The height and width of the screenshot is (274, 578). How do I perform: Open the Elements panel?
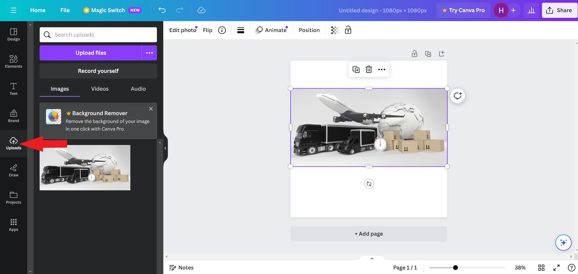13,61
